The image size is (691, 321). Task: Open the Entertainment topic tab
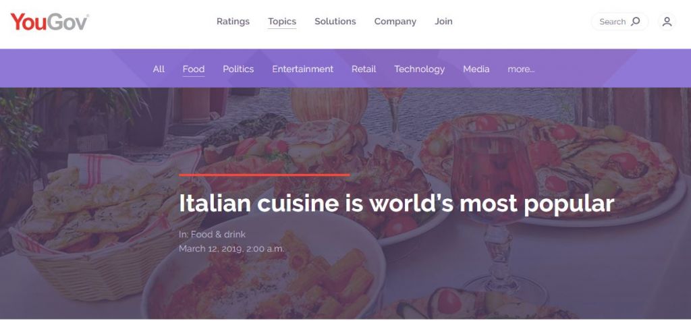click(302, 69)
